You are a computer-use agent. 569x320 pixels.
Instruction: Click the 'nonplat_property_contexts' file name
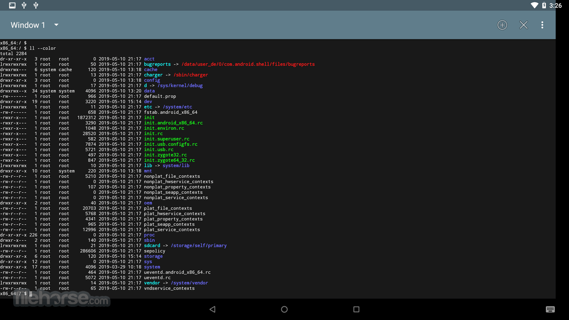(177, 187)
